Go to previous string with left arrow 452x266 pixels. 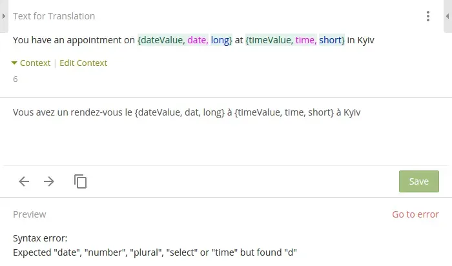point(24,181)
